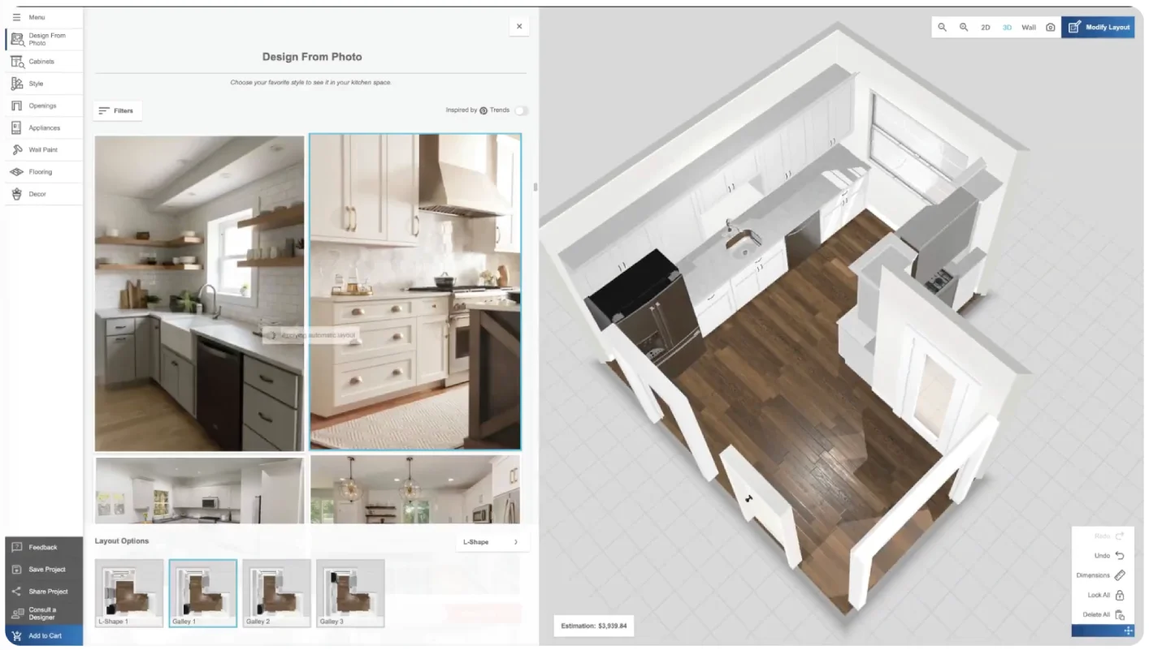The width and height of the screenshot is (1149, 650).
Task: Click Save Project
Action: click(44, 569)
